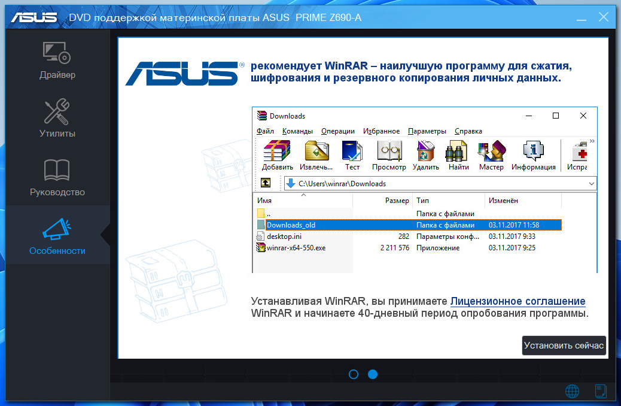Click the 03.11.2017 9:33 date value

(512, 237)
